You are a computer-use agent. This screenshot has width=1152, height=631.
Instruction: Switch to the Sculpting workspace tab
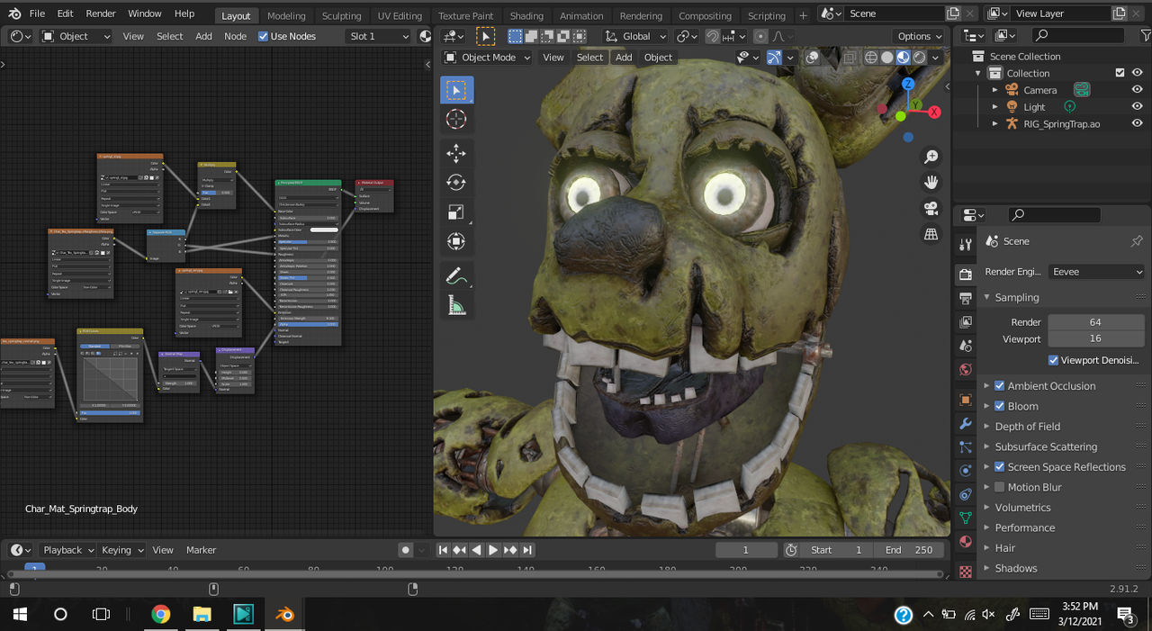coord(341,15)
